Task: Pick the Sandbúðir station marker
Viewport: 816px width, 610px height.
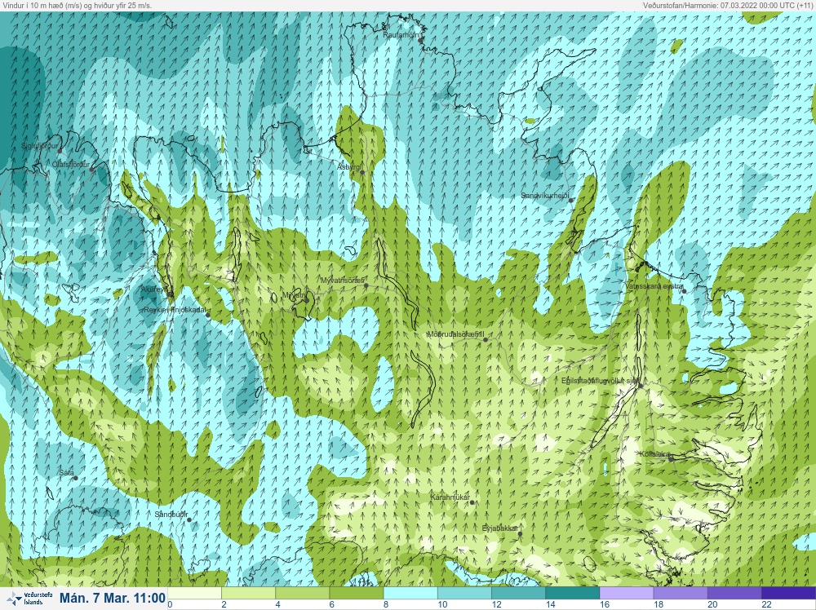Action: pyautogui.click(x=189, y=519)
